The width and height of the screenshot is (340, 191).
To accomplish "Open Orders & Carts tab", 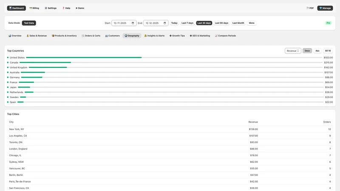I will click(91, 36).
